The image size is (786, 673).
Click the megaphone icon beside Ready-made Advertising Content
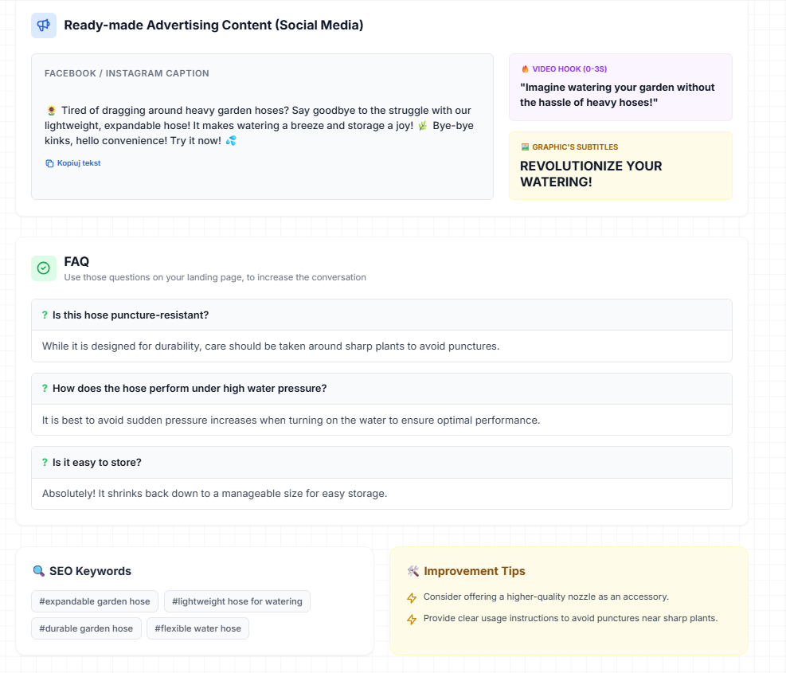[43, 25]
